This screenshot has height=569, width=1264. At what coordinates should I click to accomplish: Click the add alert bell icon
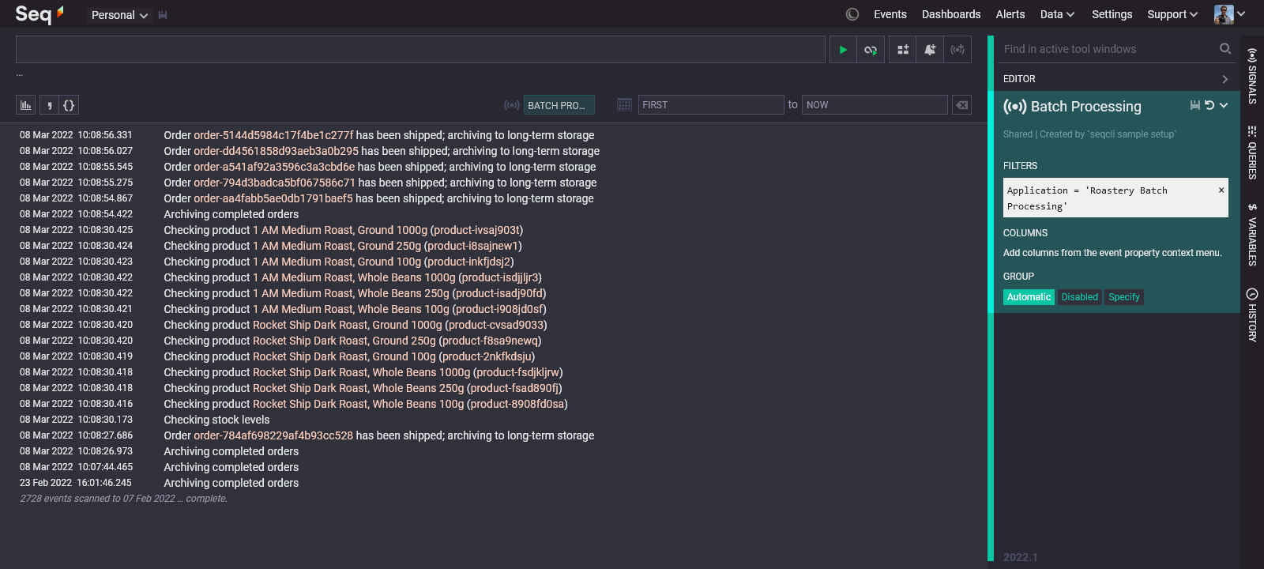[930, 50]
